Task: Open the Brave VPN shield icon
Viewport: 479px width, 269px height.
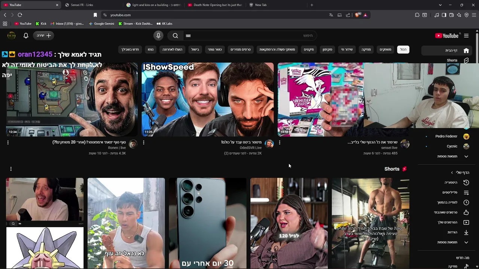Action: coord(466,15)
